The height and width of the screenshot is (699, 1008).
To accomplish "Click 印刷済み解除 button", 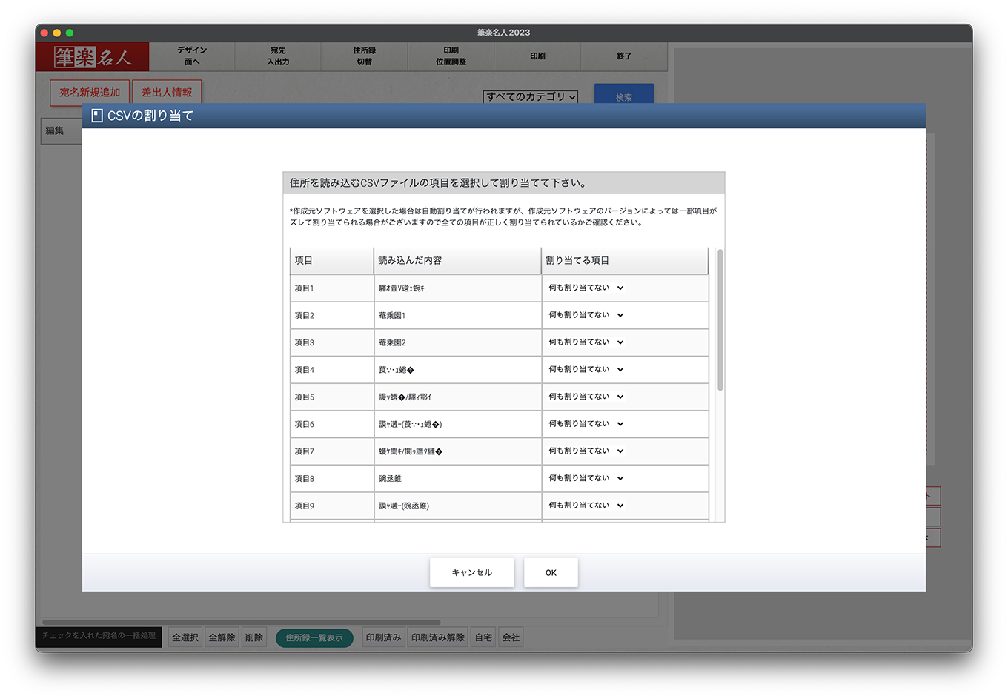I will (438, 637).
